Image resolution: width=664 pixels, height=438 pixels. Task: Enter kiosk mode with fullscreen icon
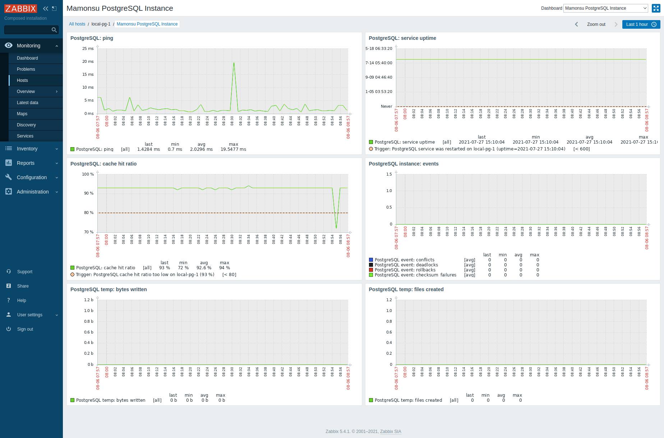point(656,8)
